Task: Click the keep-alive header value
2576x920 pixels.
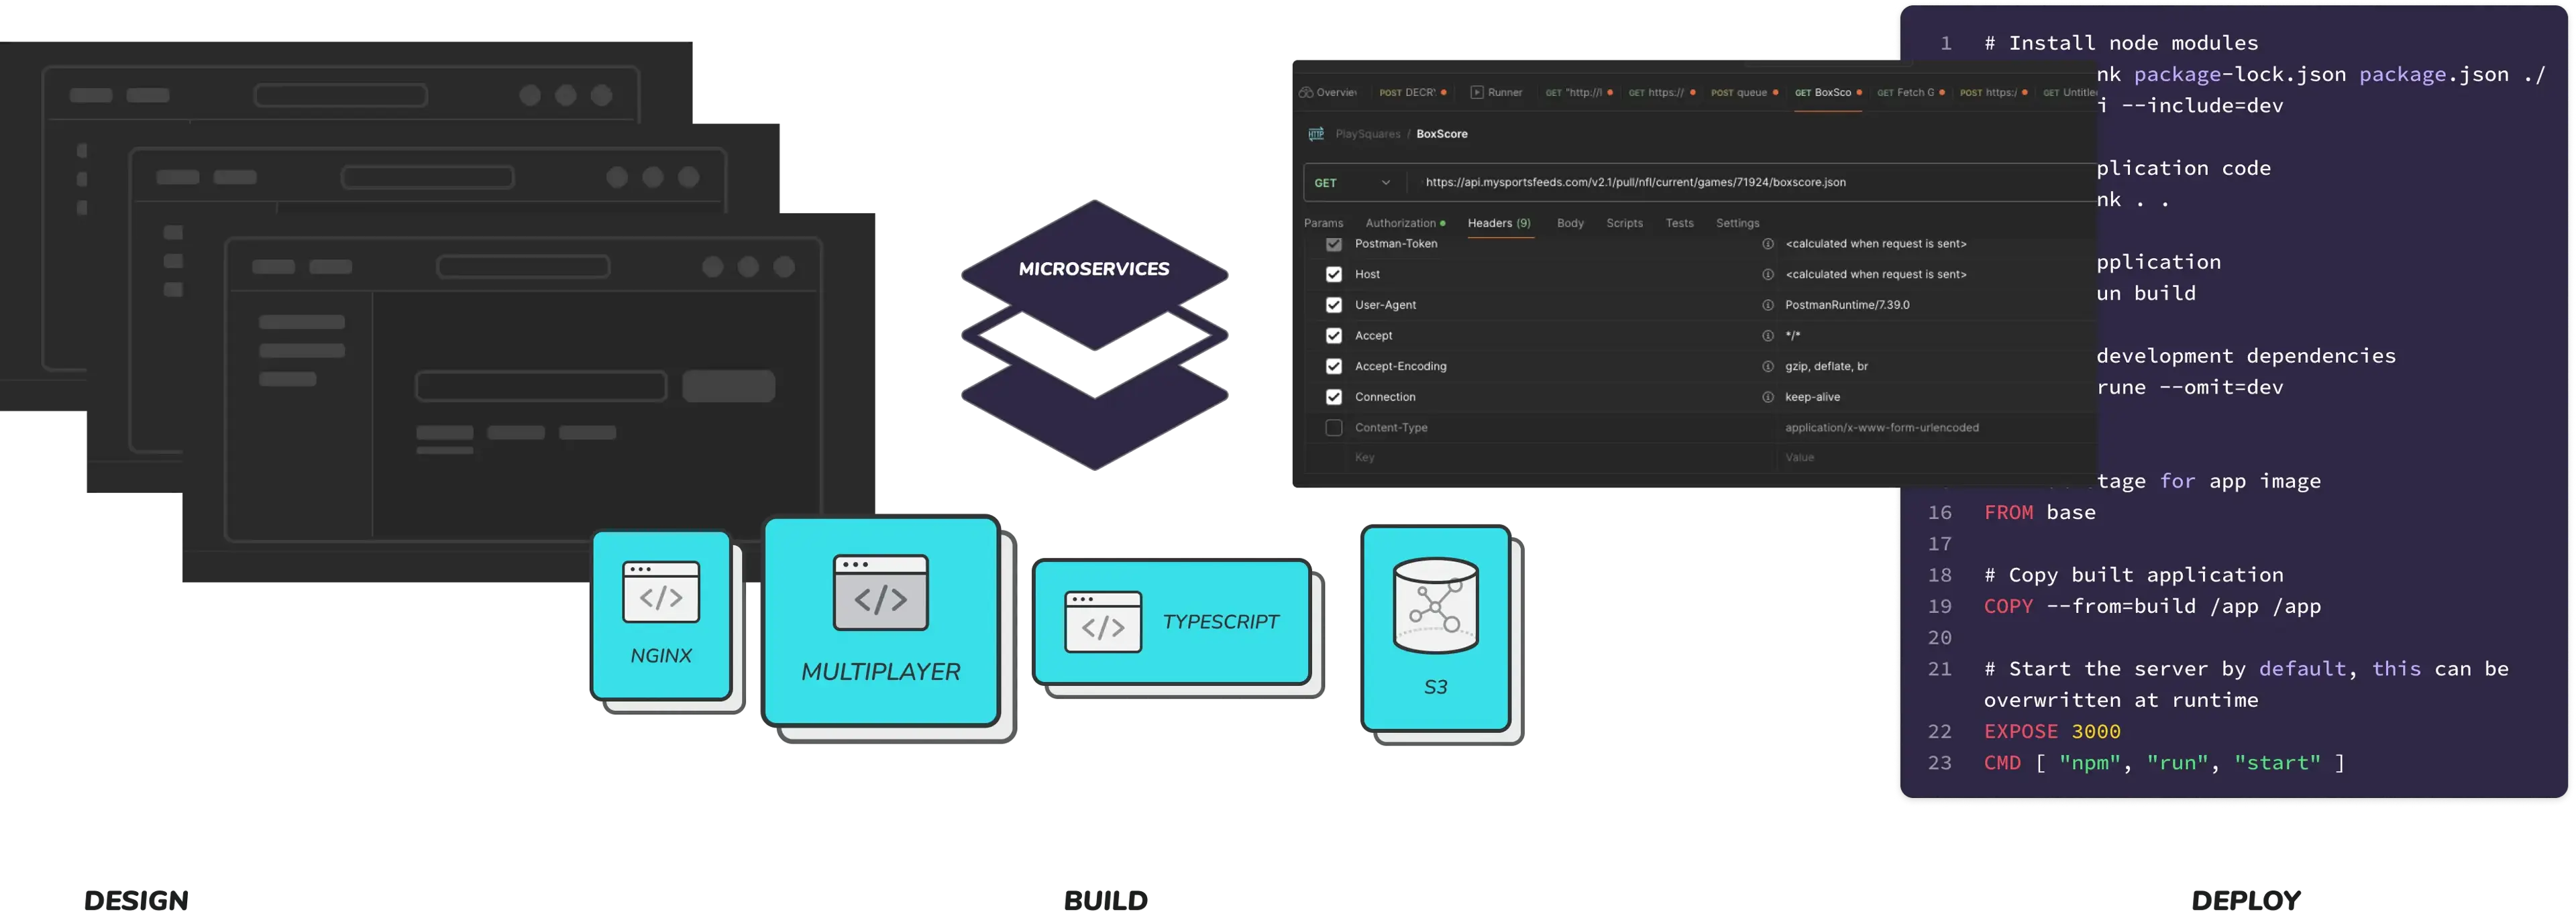Action: (x=1812, y=397)
